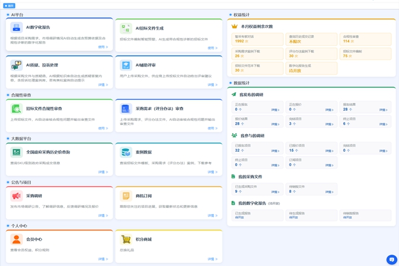This screenshot has height=266, width=399.
Task: Select the AI辅助评审 icon
Action: 126,65
